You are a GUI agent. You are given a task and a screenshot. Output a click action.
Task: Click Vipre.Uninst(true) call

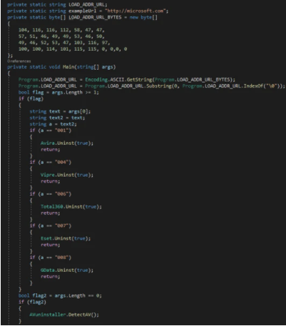(x=67, y=175)
